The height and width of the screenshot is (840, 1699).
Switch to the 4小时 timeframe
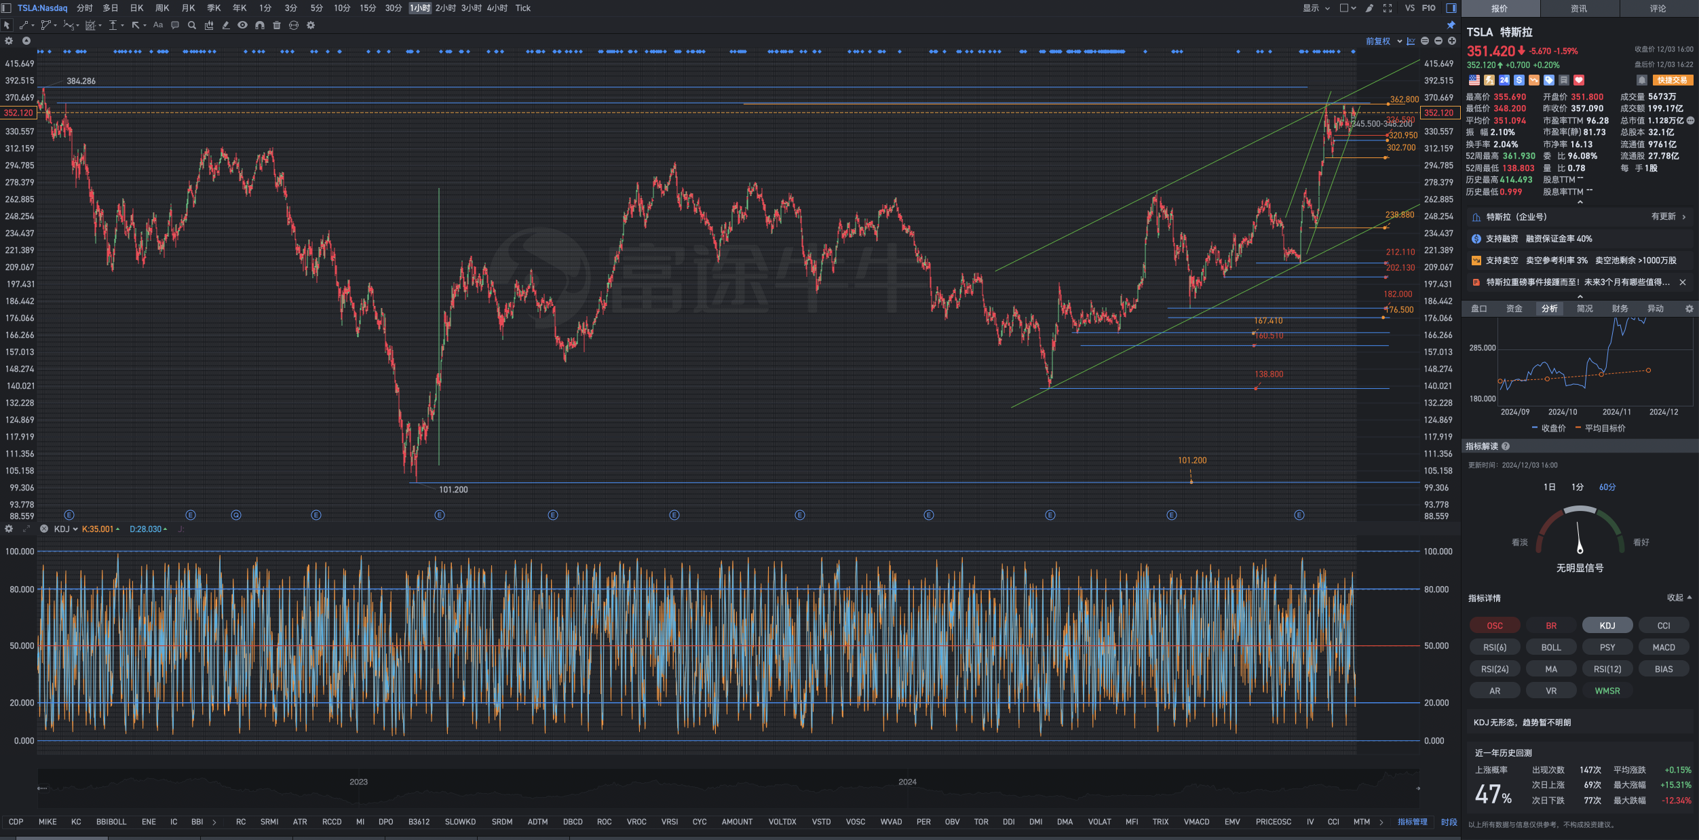tap(497, 8)
